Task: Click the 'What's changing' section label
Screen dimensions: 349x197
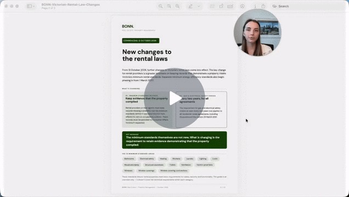Action: 131,89
